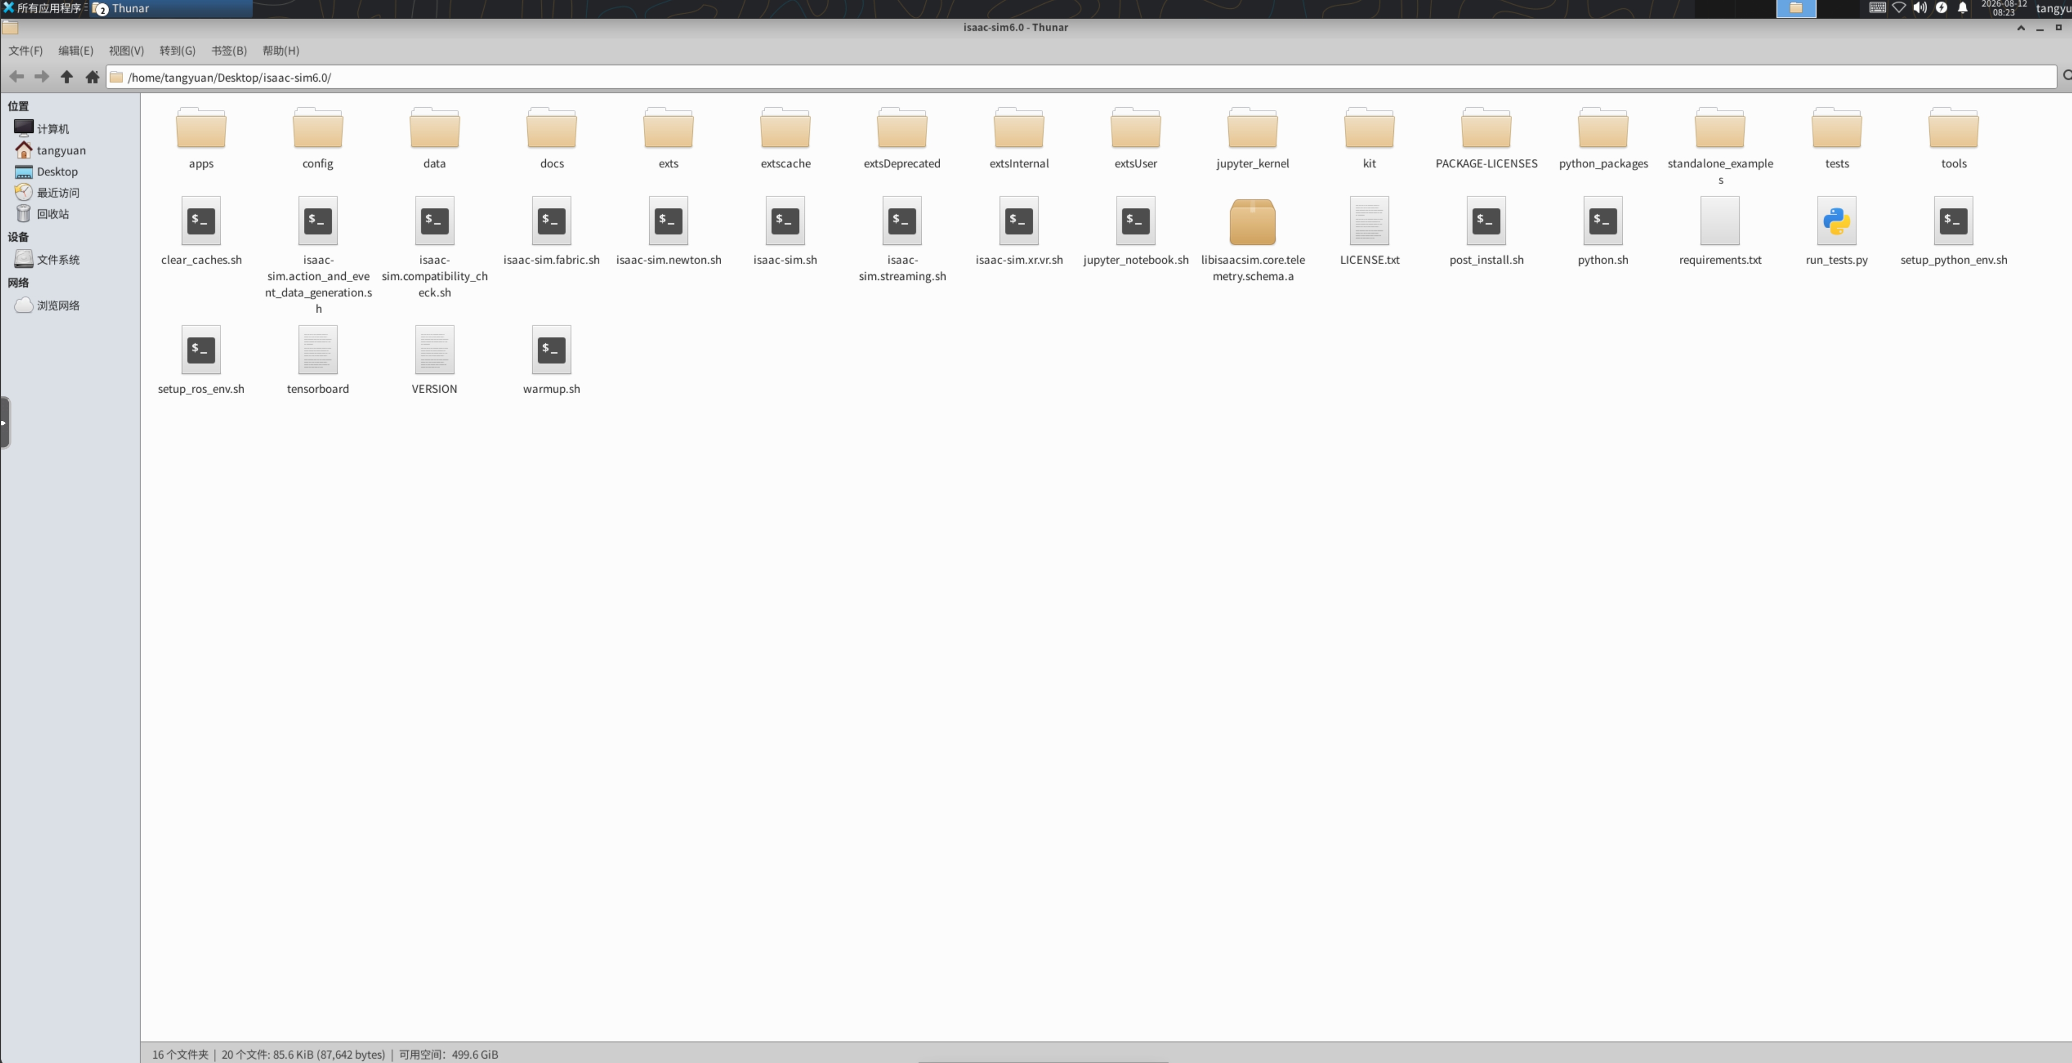Click the Thunar taskbar button
Screen dimensions: 2072x1063
pyautogui.click(x=172, y=8)
